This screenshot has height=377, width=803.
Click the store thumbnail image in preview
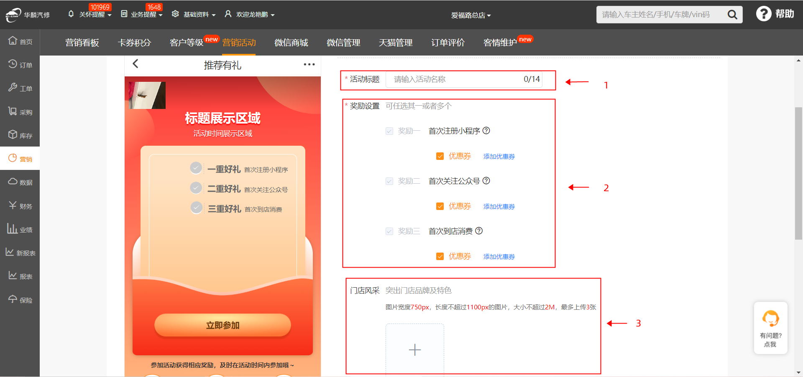tap(147, 95)
